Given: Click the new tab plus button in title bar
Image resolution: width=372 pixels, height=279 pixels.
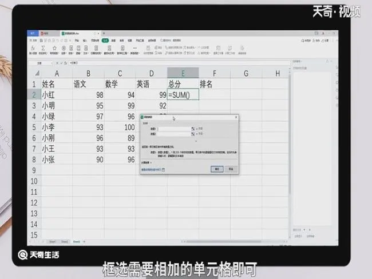Looking at the screenshot, I should coord(104,33).
